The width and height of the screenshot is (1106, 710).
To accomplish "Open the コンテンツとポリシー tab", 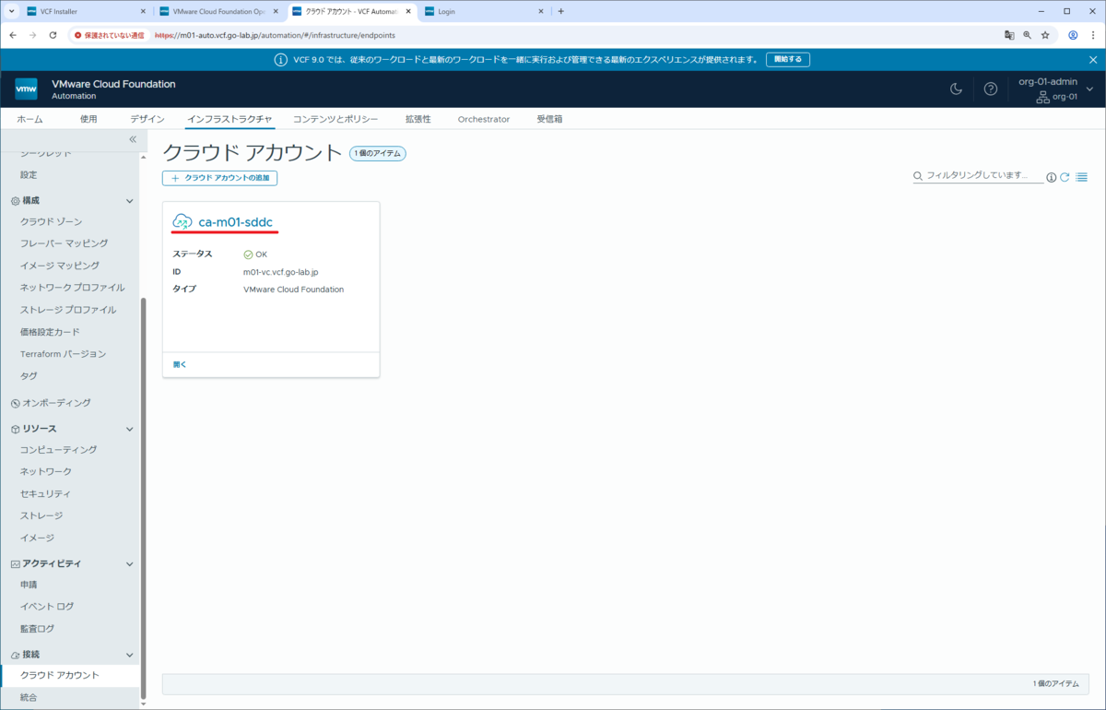I will pyautogui.click(x=335, y=119).
